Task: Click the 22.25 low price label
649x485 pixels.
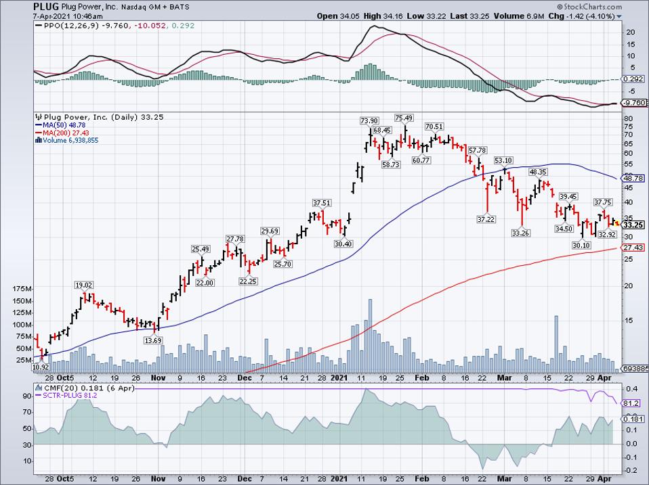Action: click(x=248, y=281)
